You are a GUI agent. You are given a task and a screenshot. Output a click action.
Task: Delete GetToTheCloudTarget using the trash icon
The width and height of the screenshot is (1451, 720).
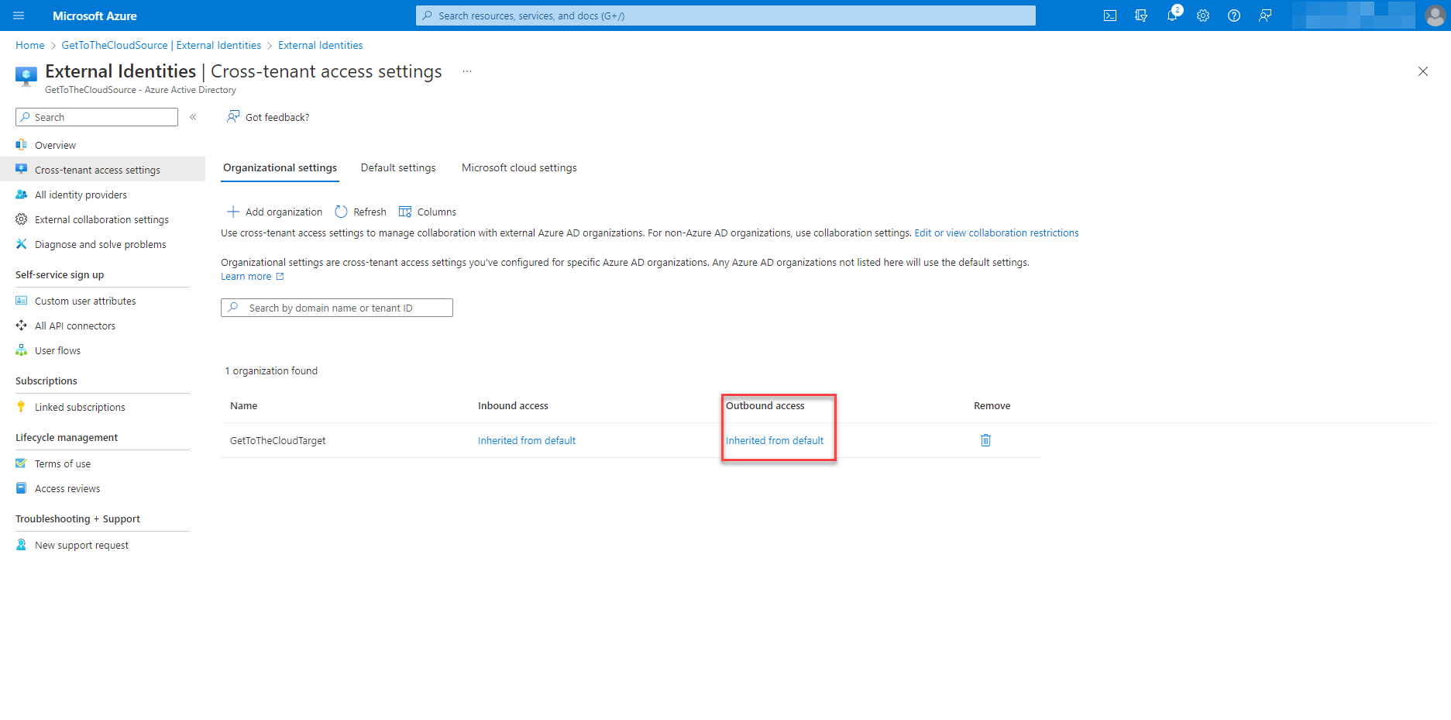point(985,439)
